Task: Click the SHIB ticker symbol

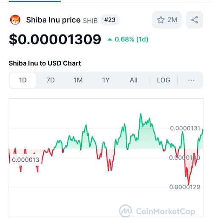Action: tap(90, 21)
